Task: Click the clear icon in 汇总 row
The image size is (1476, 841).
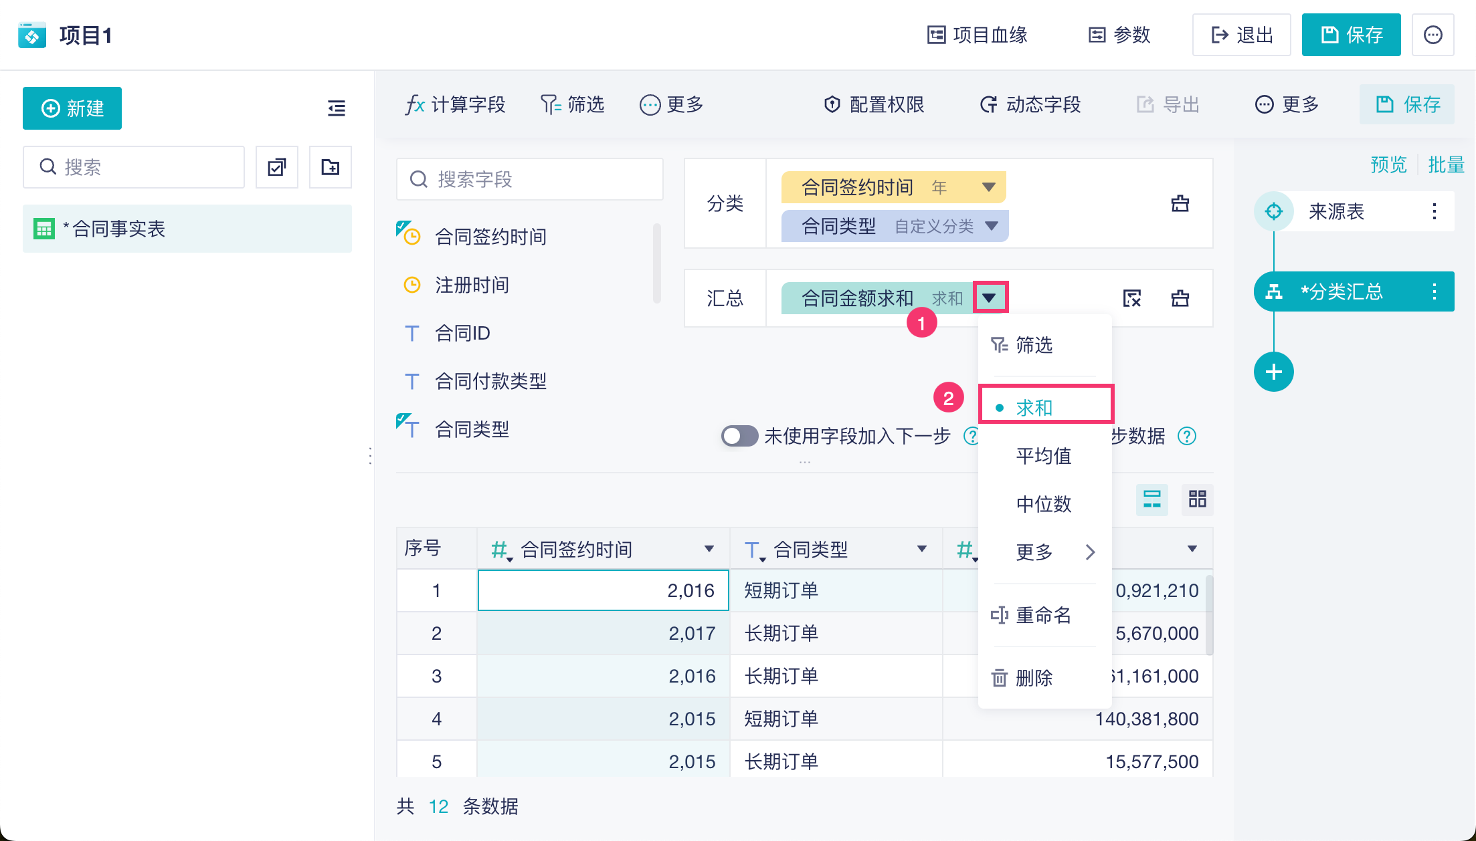Action: (x=1131, y=298)
